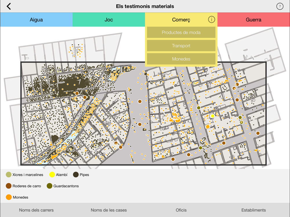290x217 pixels.
Task: Toggle Noms dels carrers labels
Action: (36, 210)
